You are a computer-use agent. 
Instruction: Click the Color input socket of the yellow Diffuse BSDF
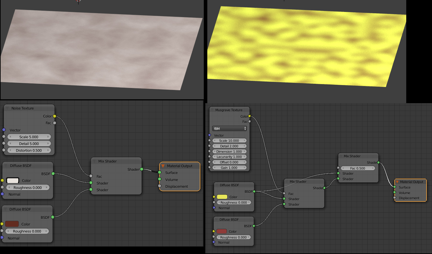pyautogui.click(x=214, y=197)
